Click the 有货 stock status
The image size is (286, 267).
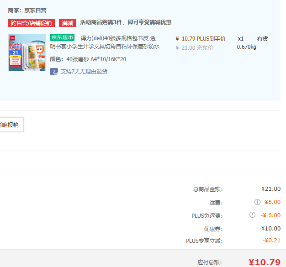point(262,39)
